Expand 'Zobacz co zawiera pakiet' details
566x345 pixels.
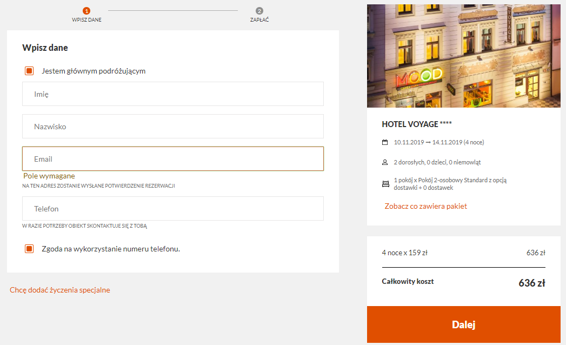coord(425,206)
